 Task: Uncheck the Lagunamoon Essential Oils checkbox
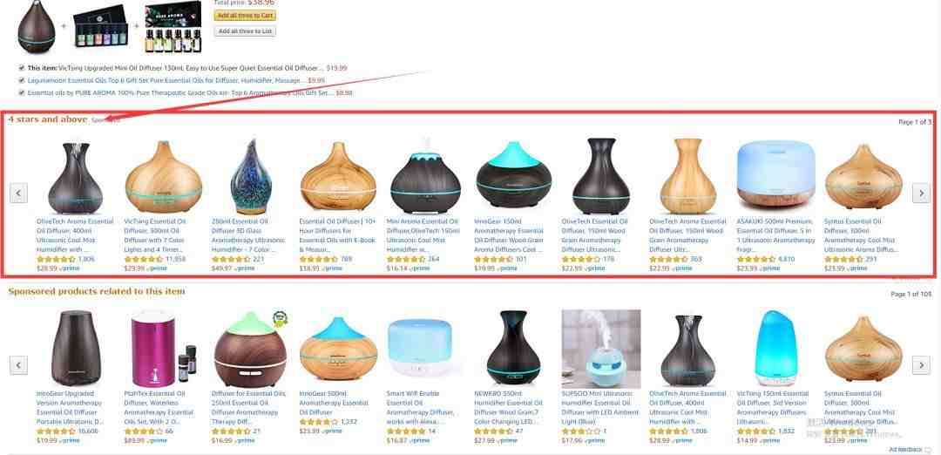click(x=22, y=80)
